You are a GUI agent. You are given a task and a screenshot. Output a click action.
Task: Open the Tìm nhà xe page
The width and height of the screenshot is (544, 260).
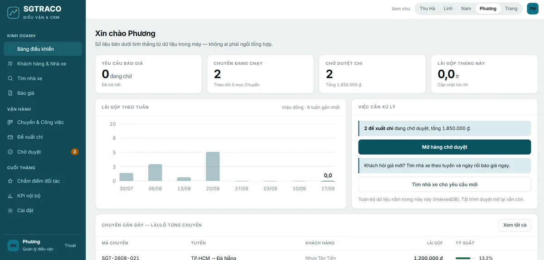[43, 78]
